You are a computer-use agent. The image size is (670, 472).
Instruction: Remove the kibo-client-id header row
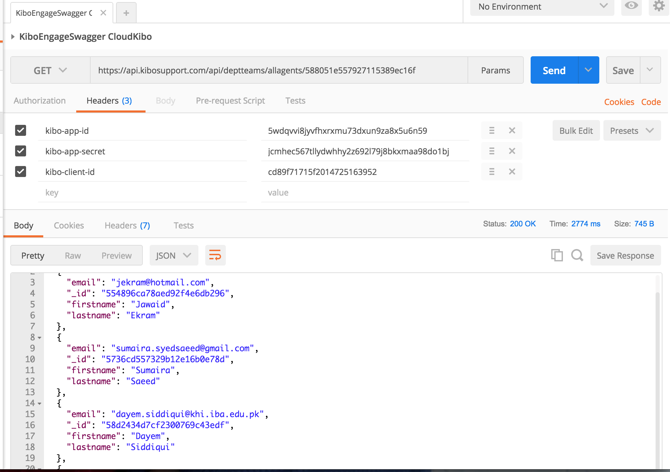[512, 172]
